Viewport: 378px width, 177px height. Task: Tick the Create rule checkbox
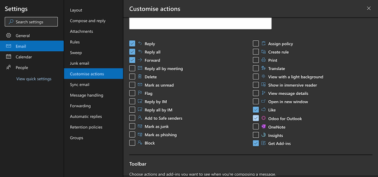[x=256, y=52]
